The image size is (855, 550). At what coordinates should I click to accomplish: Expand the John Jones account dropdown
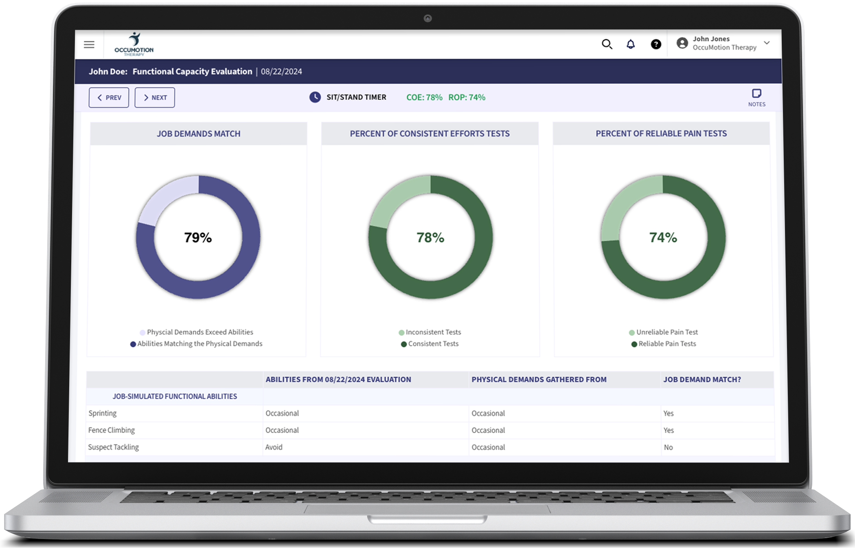point(767,43)
